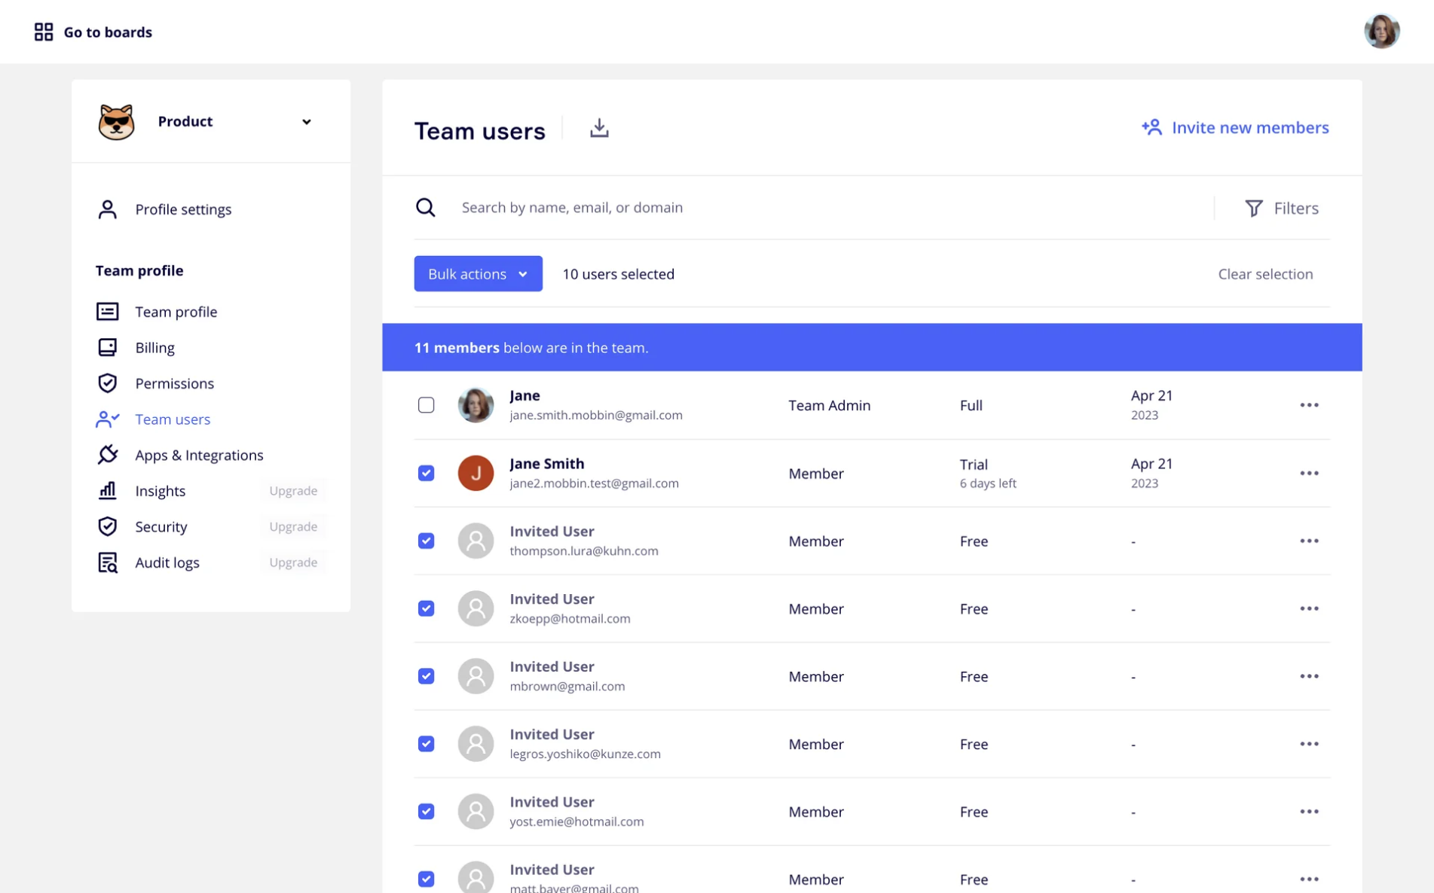This screenshot has height=893, width=1434.
Task: Click the Filters funnel icon
Action: coord(1253,208)
